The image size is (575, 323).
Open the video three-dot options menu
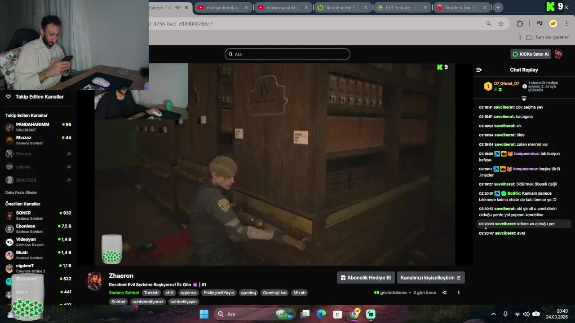point(459,292)
